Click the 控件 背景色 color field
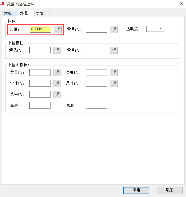The image size is (186, 197). point(97,29)
